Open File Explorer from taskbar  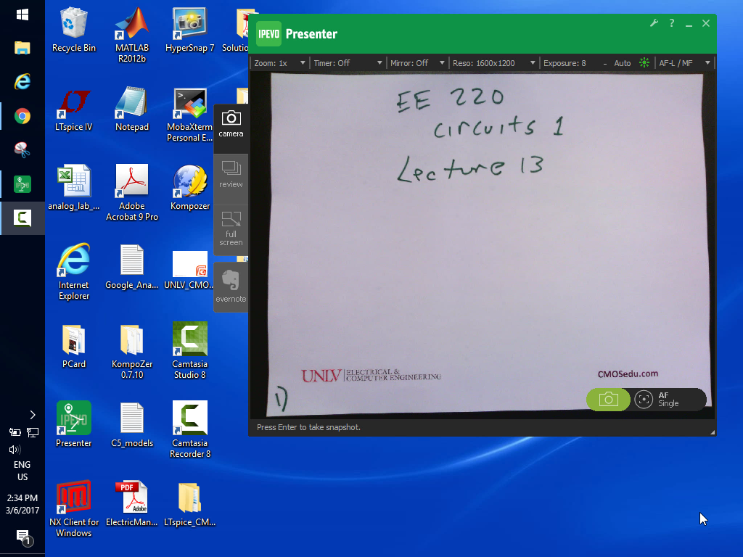coord(22,48)
